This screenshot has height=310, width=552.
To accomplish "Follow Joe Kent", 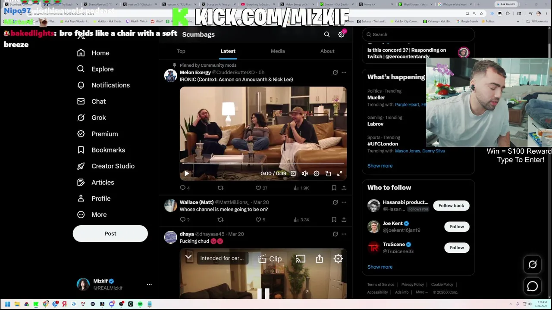I will click(457, 226).
